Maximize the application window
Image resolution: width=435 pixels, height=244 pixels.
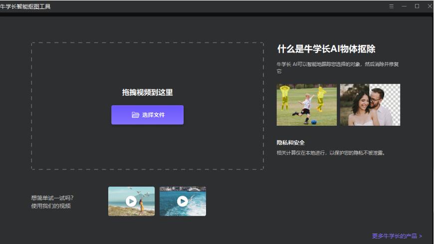417,6
